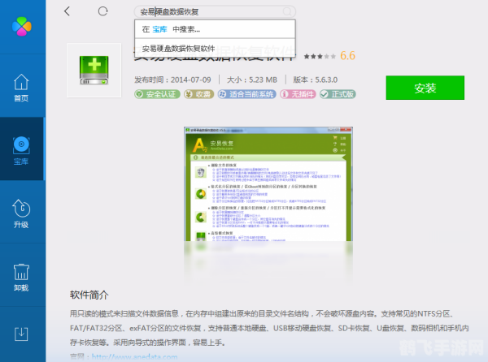Open the downloads icon in sidebar
This screenshot has height=362, width=488.
coord(21,334)
